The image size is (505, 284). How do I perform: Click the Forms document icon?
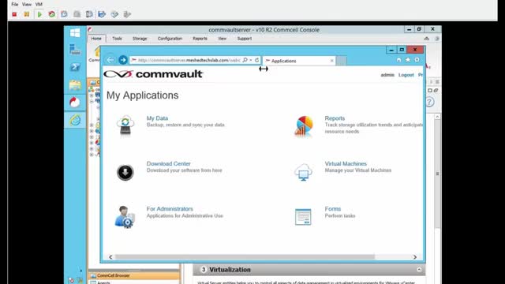(x=303, y=217)
